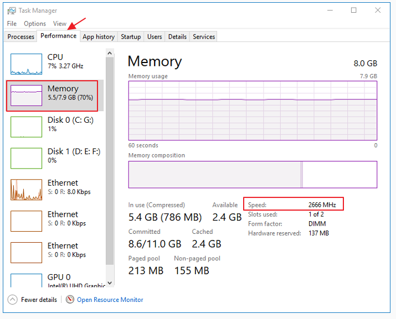Select the CPU usage graph thumbnail
The image size is (396, 319).
coord(26,64)
